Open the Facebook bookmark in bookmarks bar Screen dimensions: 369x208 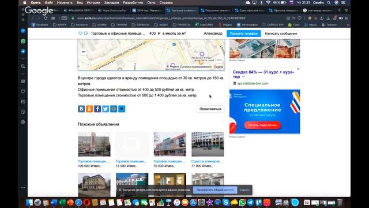pos(40,25)
